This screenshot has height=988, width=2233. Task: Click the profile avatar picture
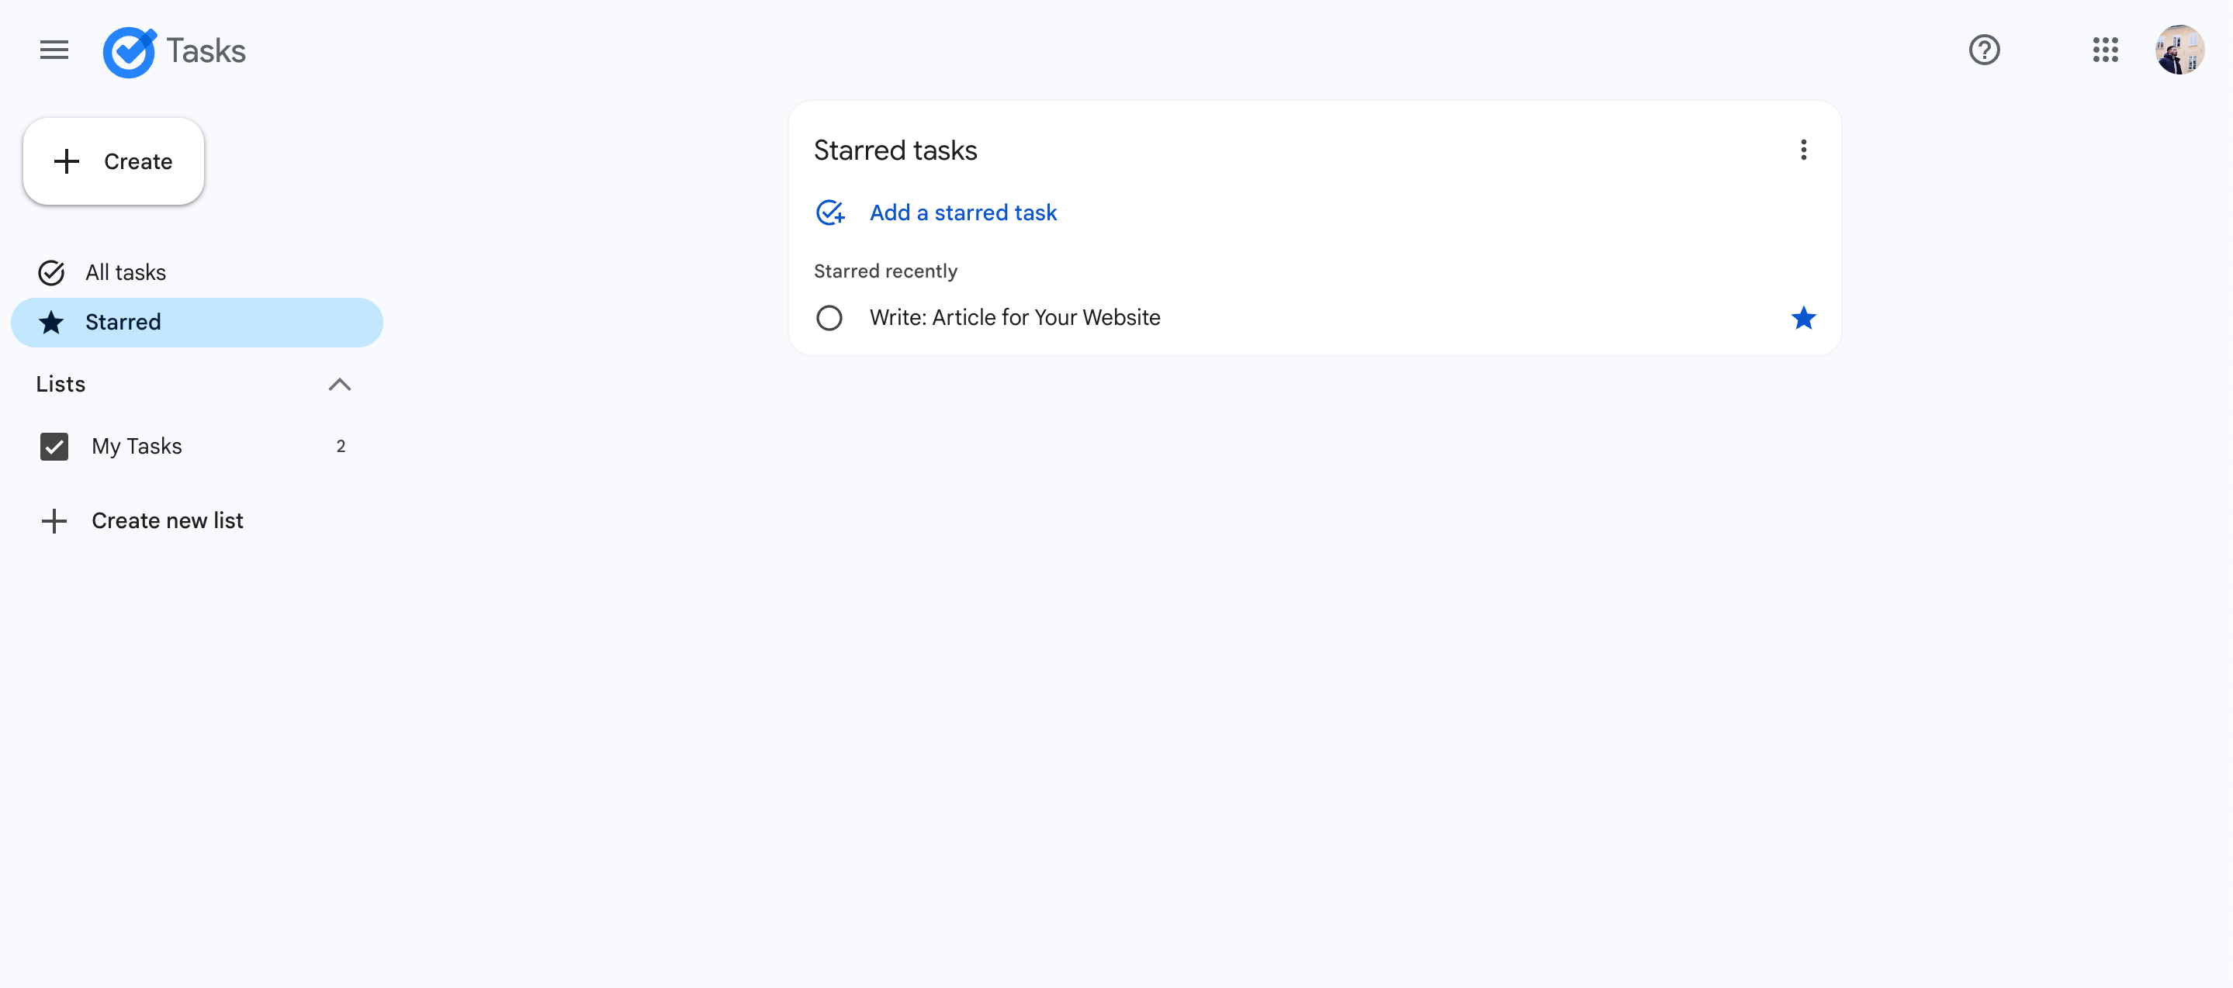tap(2180, 50)
